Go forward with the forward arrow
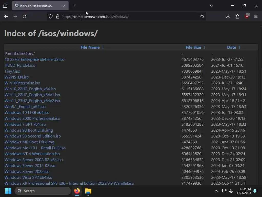 click(15, 16)
